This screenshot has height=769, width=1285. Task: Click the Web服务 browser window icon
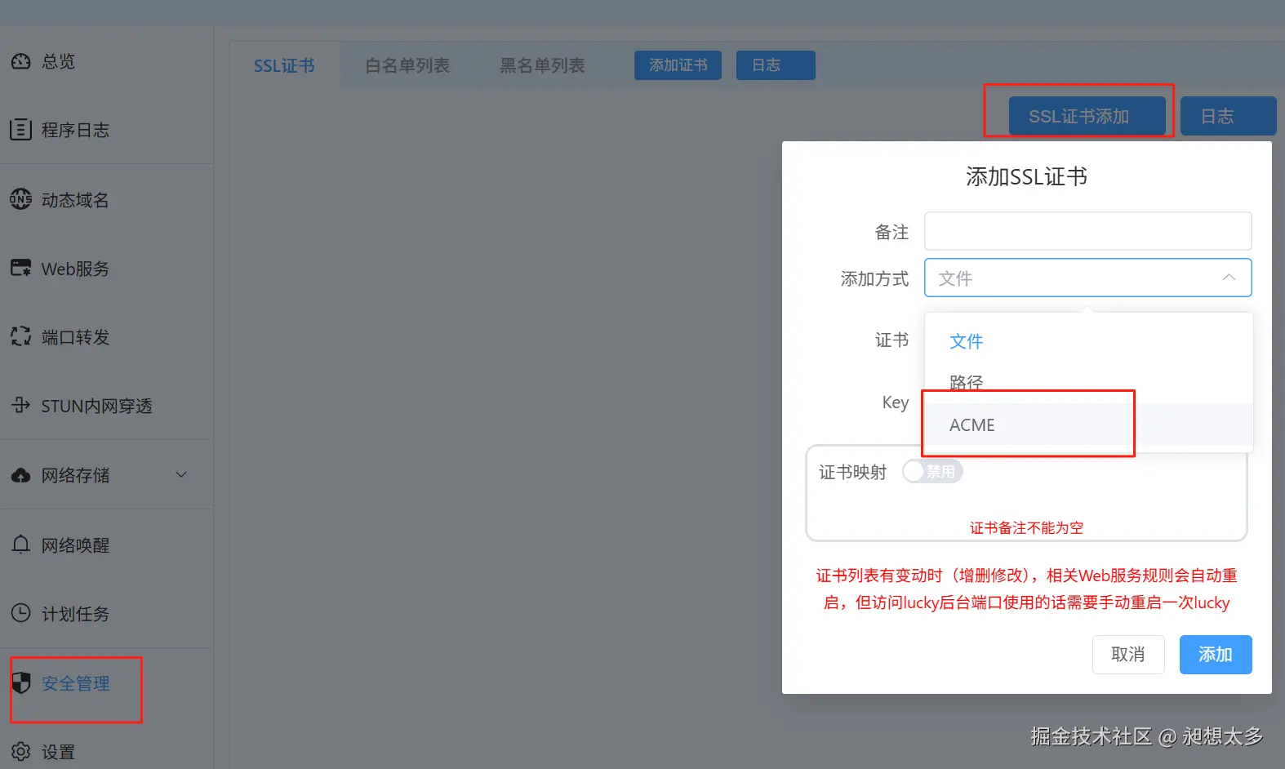(x=21, y=268)
